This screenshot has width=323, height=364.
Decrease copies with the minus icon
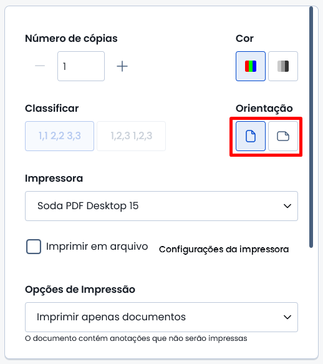click(x=40, y=66)
